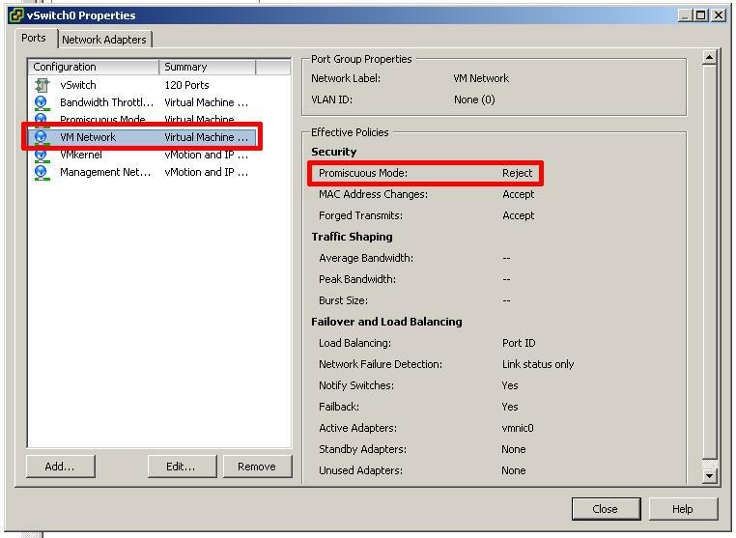Click the 'Peak Bandwidth:' label
This screenshot has width=736, height=538.
tap(357, 279)
